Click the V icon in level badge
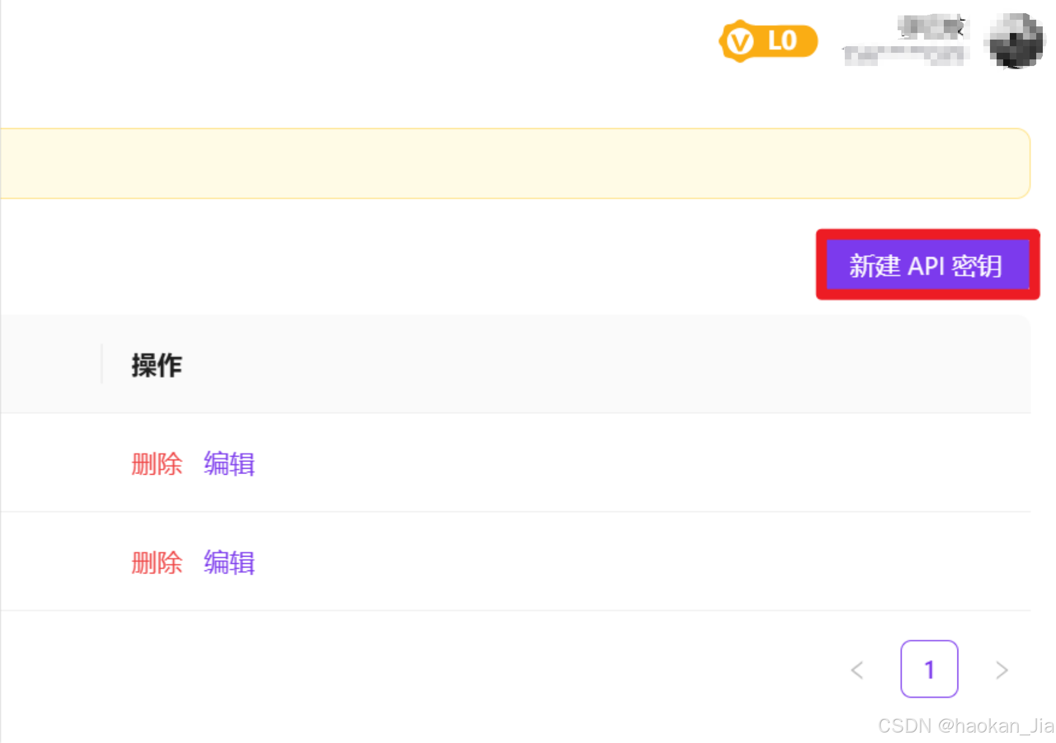The height and width of the screenshot is (743, 1056). [739, 42]
